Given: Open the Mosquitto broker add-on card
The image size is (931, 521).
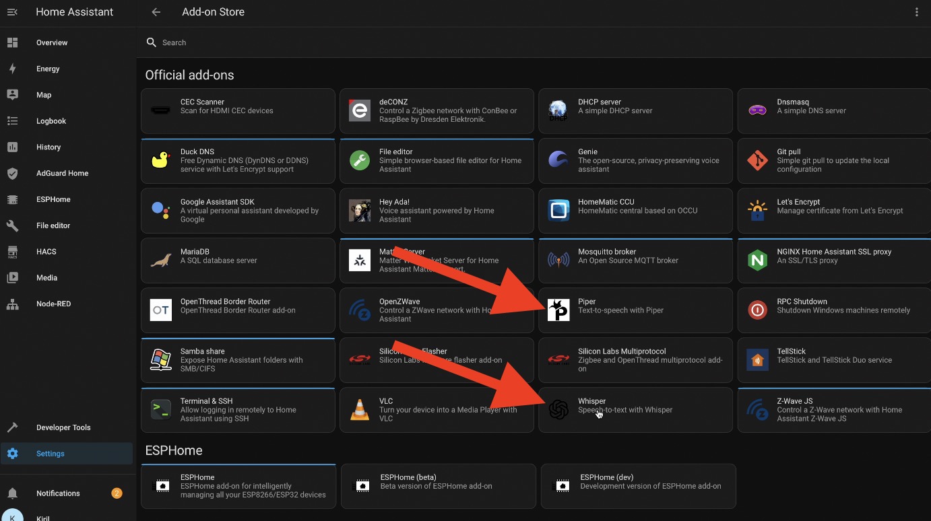Looking at the screenshot, I should (635, 260).
